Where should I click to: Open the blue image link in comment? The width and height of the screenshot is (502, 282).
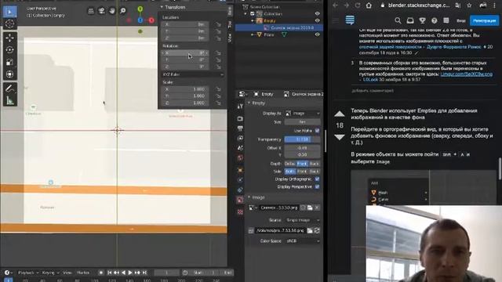click(x=466, y=74)
